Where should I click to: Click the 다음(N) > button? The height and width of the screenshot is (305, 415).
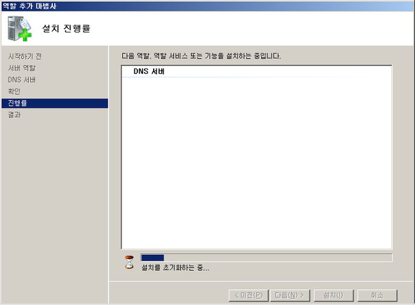[x=290, y=295]
